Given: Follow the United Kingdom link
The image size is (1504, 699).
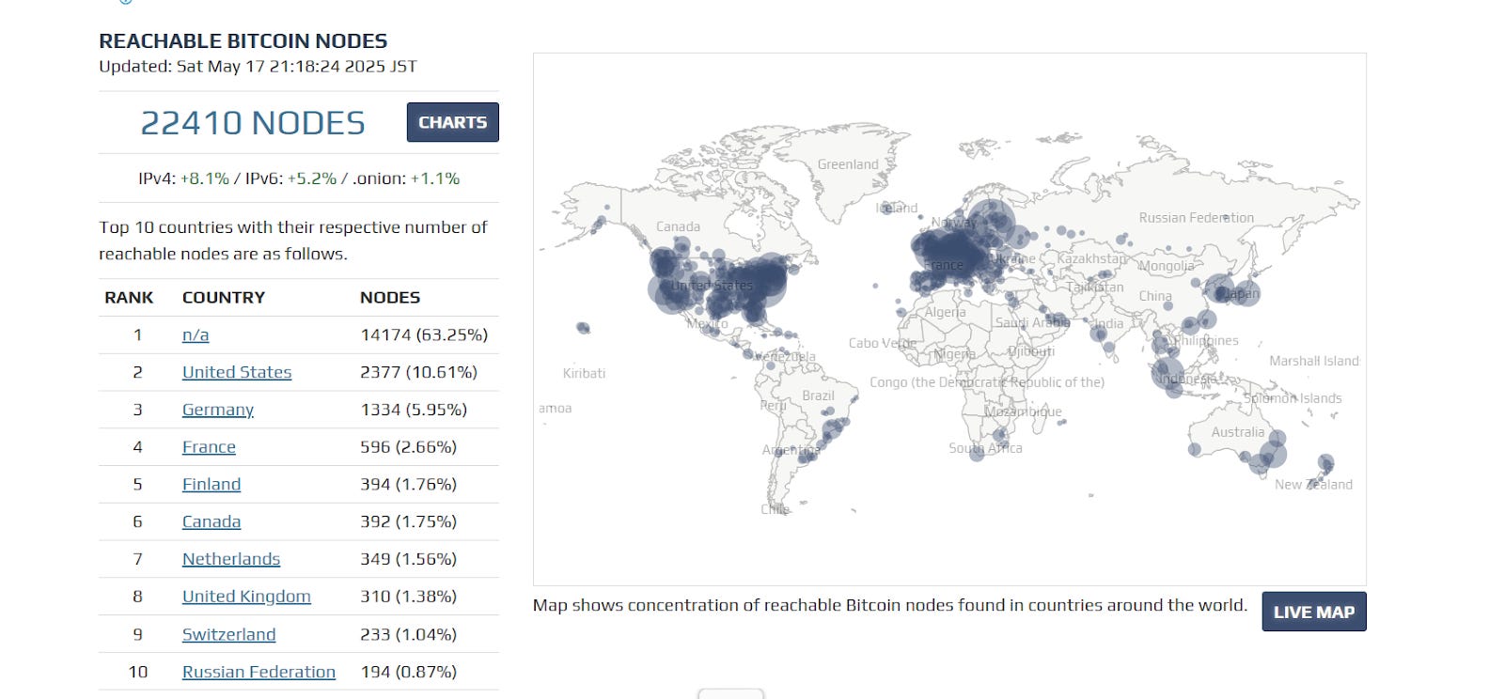Looking at the screenshot, I should (x=246, y=597).
